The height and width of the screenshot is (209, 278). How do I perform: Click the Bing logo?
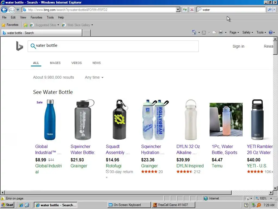[x=20, y=46]
